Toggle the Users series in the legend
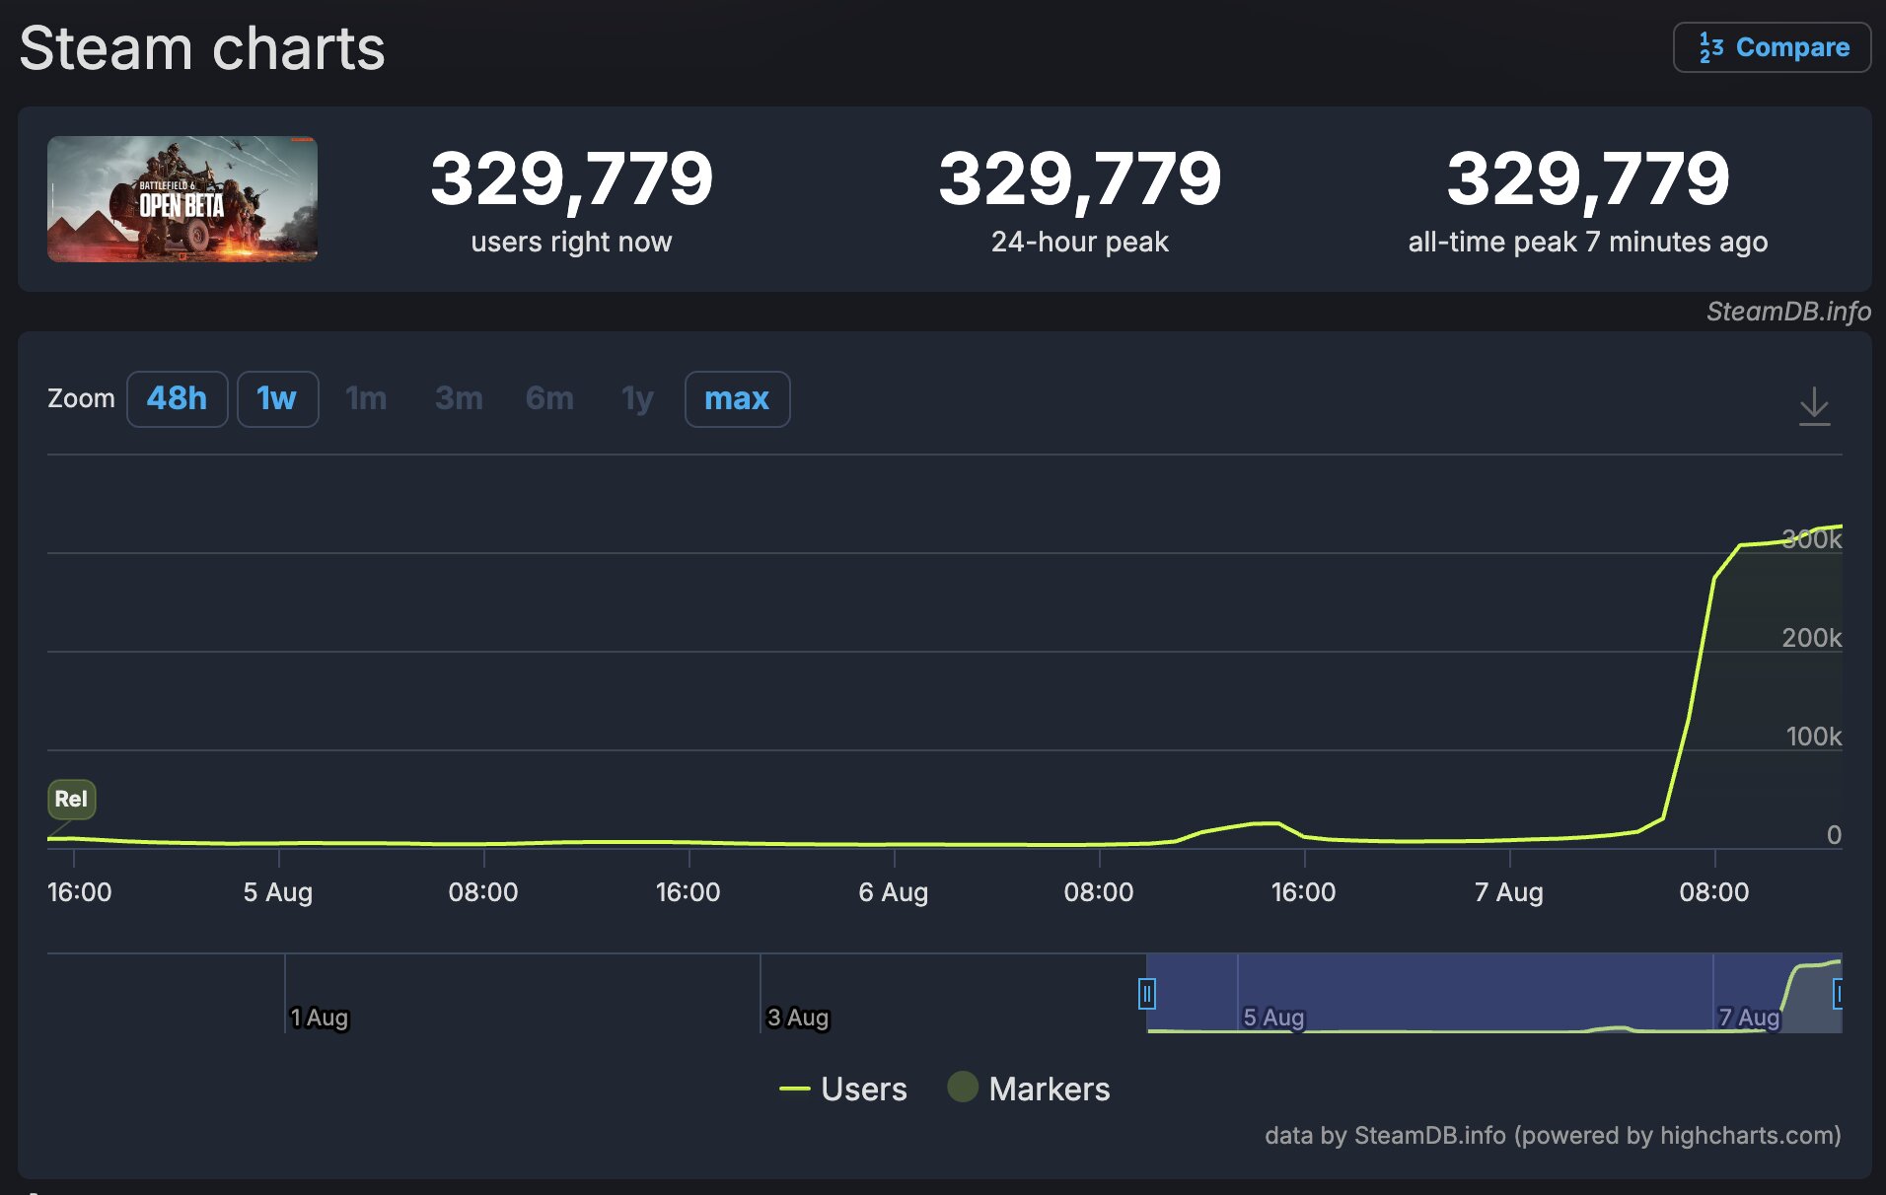 (x=842, y=1089)
